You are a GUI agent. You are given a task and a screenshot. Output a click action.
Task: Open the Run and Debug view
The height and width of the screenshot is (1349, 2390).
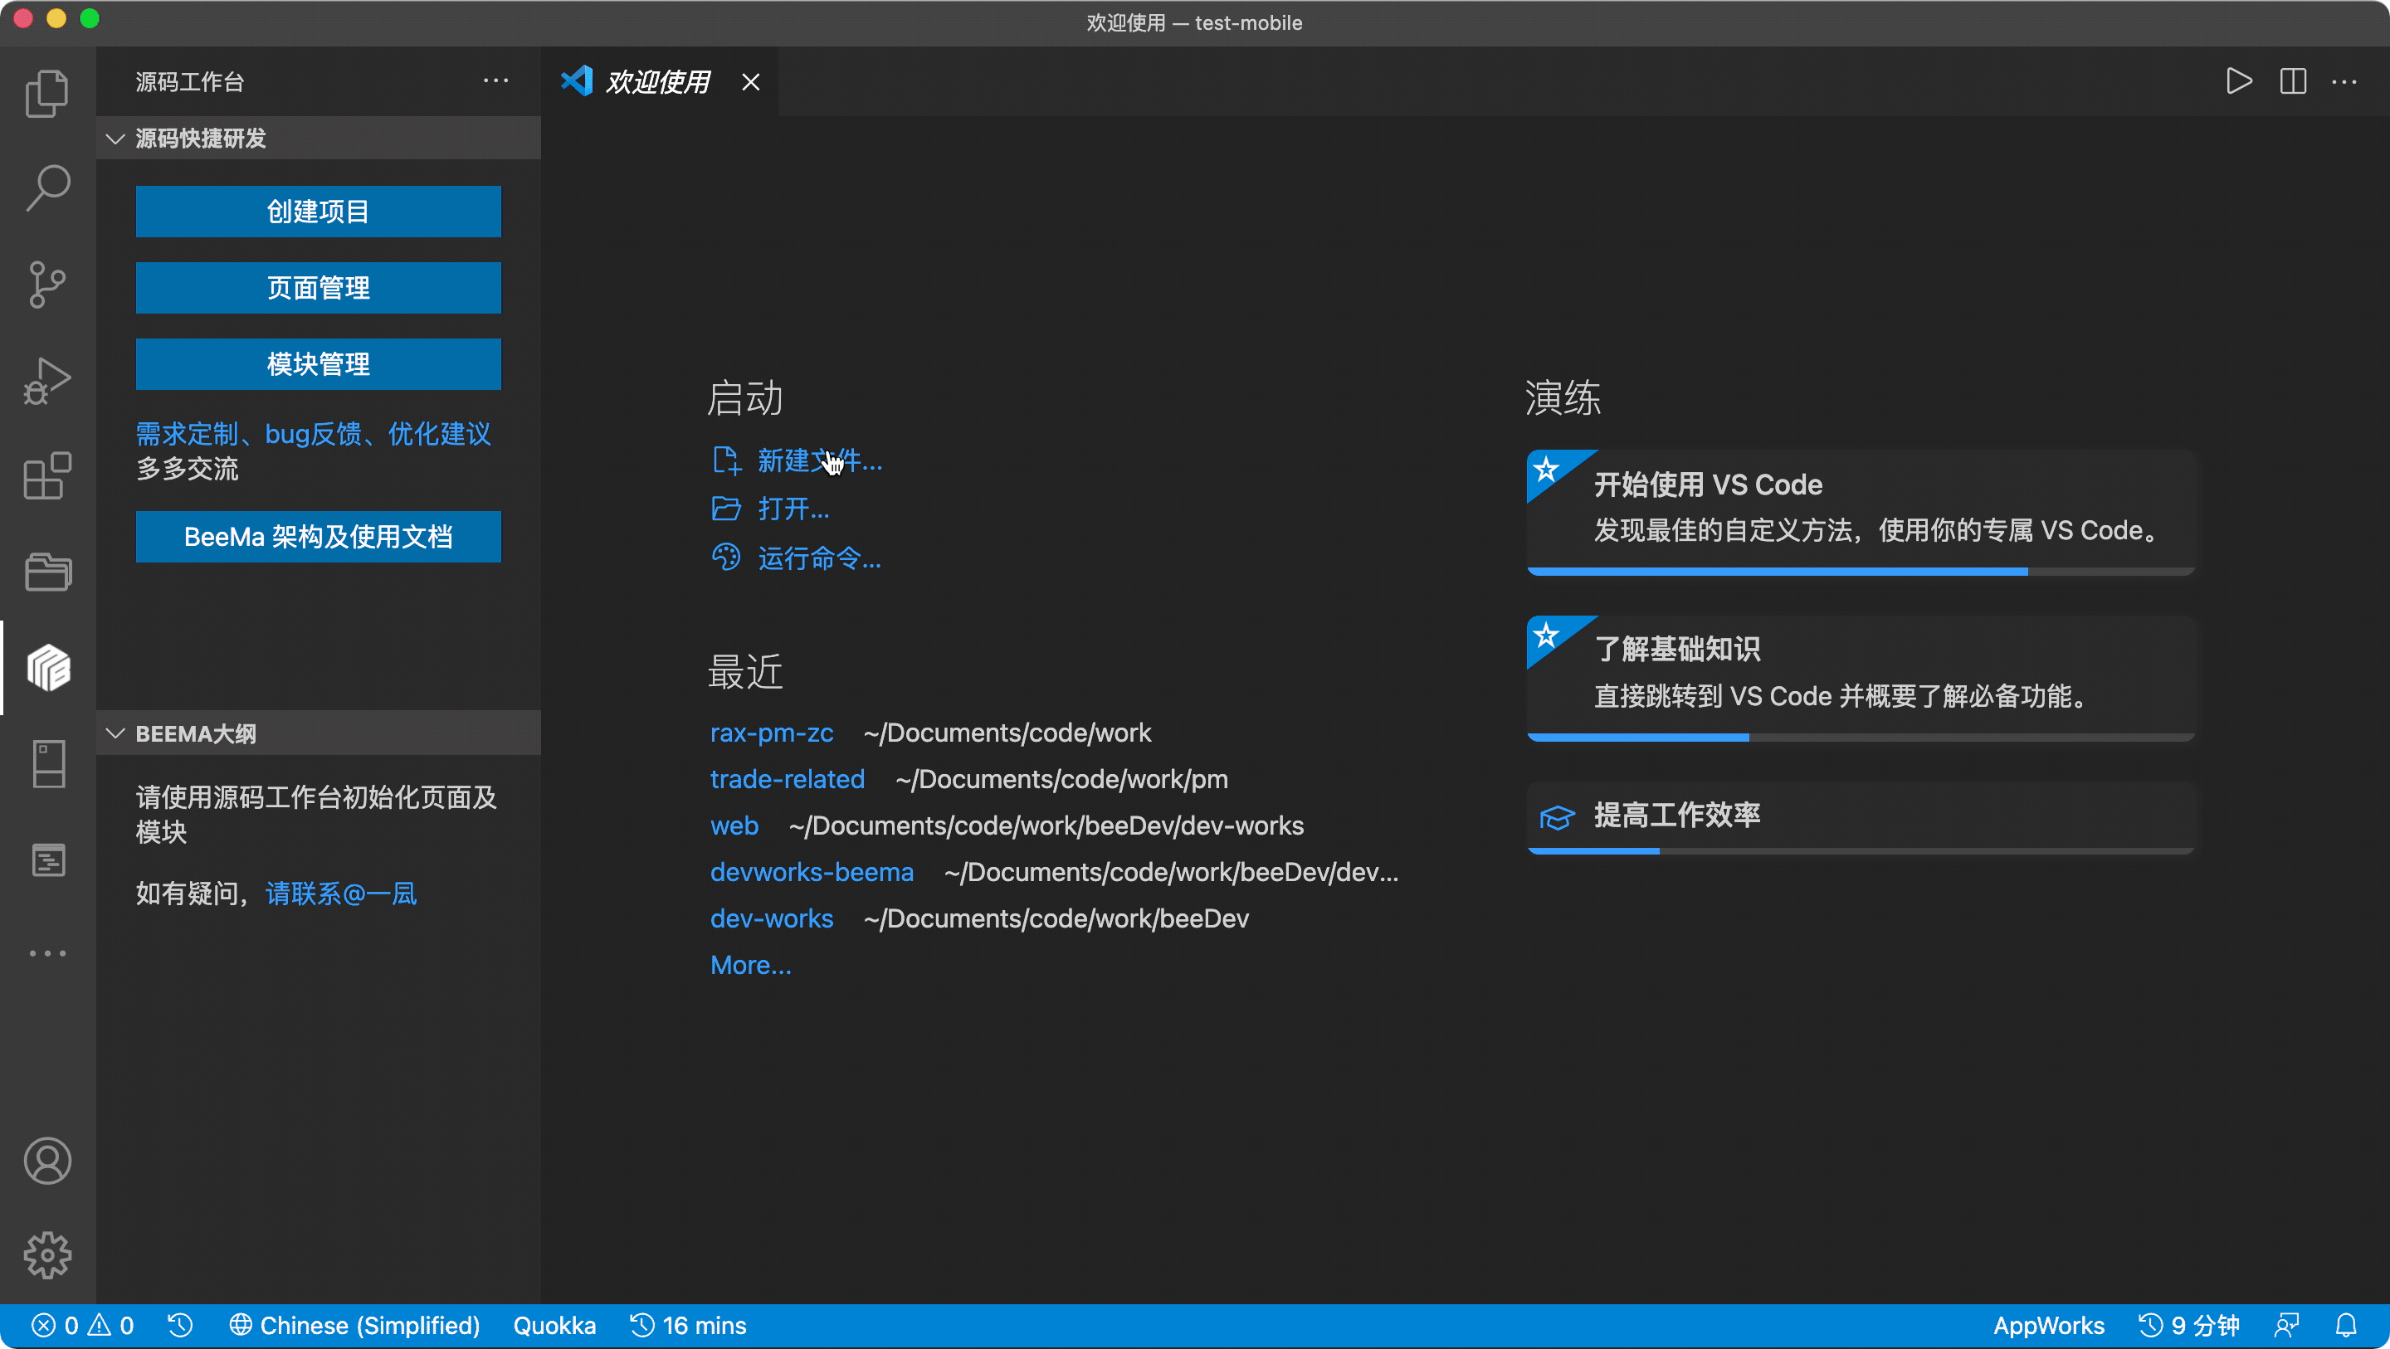click(47, 381)
